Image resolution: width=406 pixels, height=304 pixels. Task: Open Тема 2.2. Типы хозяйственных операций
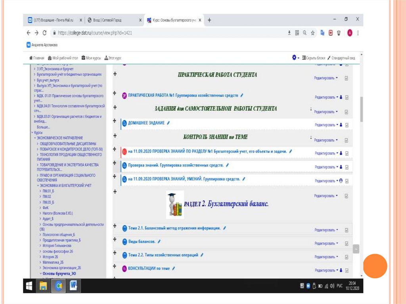(x=163, y=255)
